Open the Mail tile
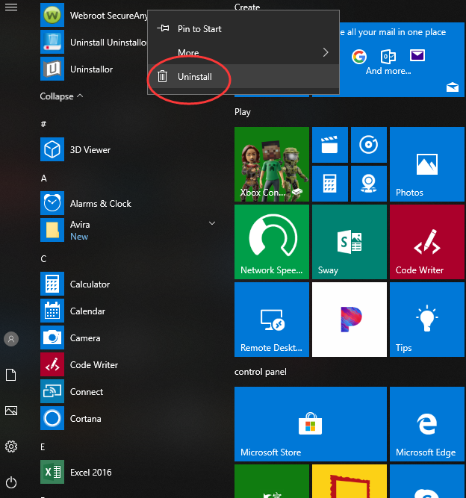466x498 pixels. (402, 60)
